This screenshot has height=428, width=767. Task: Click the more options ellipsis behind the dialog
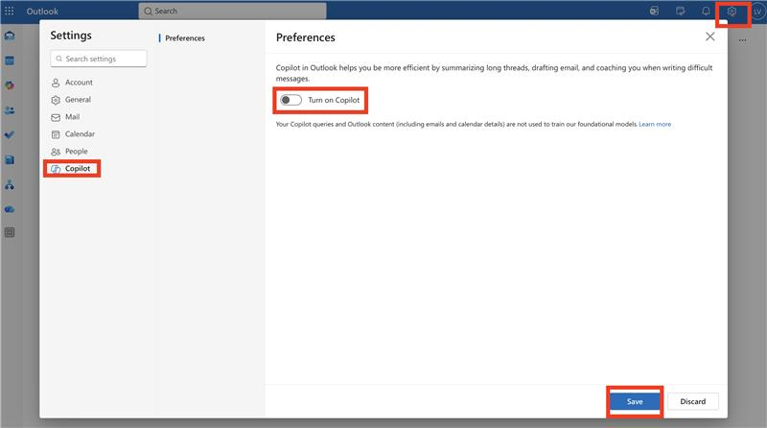(x=742, y=40)
